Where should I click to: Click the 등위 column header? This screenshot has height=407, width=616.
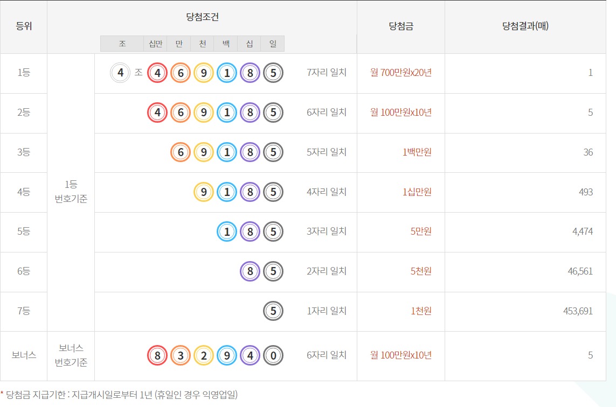(x=24, y=27)
